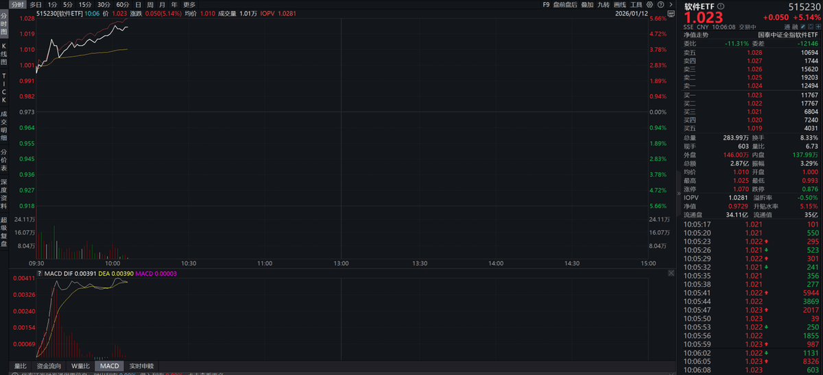Toggle 九转 indicator on chart
Viewport: 823px width, 375px height.
[x=603, y=4]
